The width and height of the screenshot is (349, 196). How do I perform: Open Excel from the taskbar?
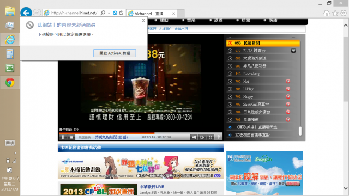(x=10, y=68)
